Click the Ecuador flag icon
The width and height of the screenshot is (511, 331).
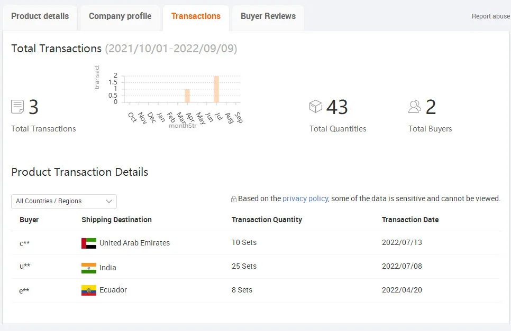[89, 290]
